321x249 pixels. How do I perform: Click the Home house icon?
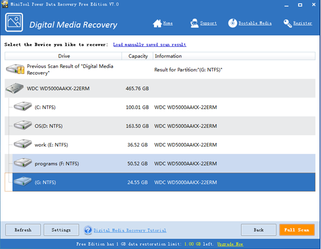point(157,23)
